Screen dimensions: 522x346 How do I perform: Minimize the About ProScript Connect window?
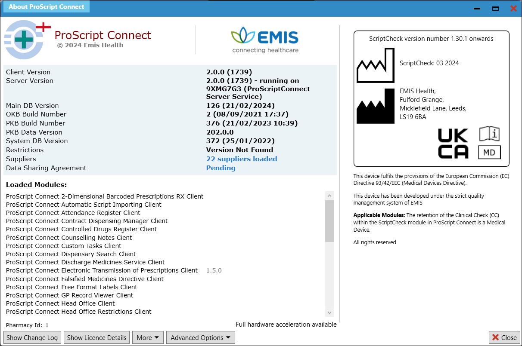click(x=477, y=8)
